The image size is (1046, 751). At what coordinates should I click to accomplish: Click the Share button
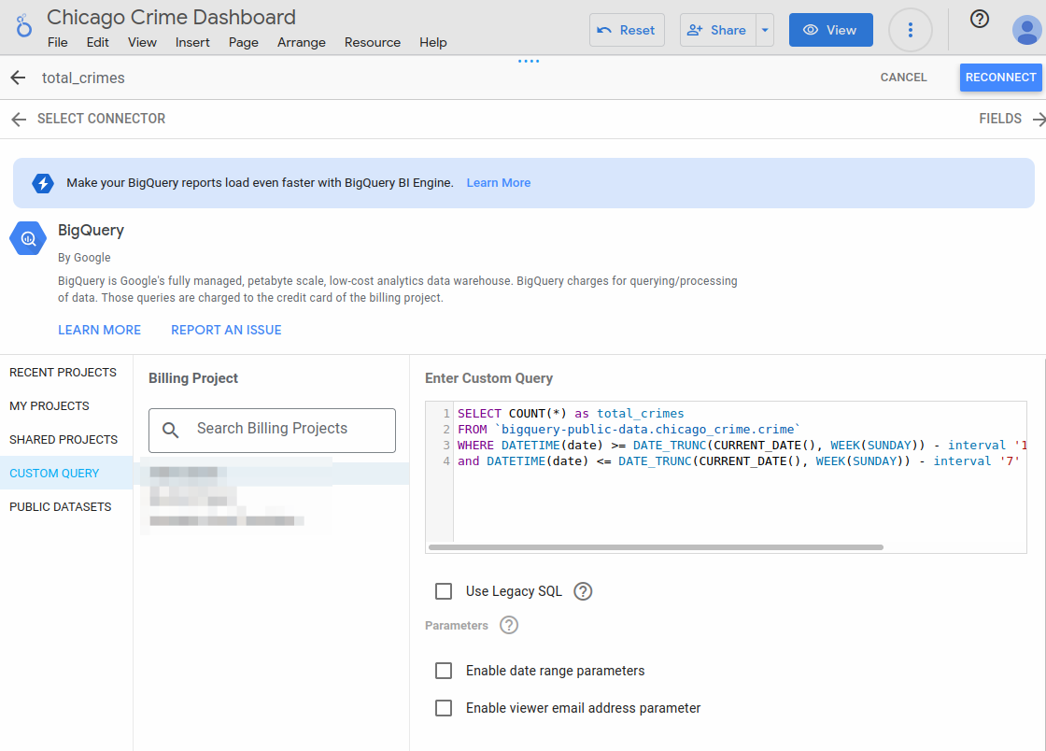pyautogui.click(x=718, y=30)
